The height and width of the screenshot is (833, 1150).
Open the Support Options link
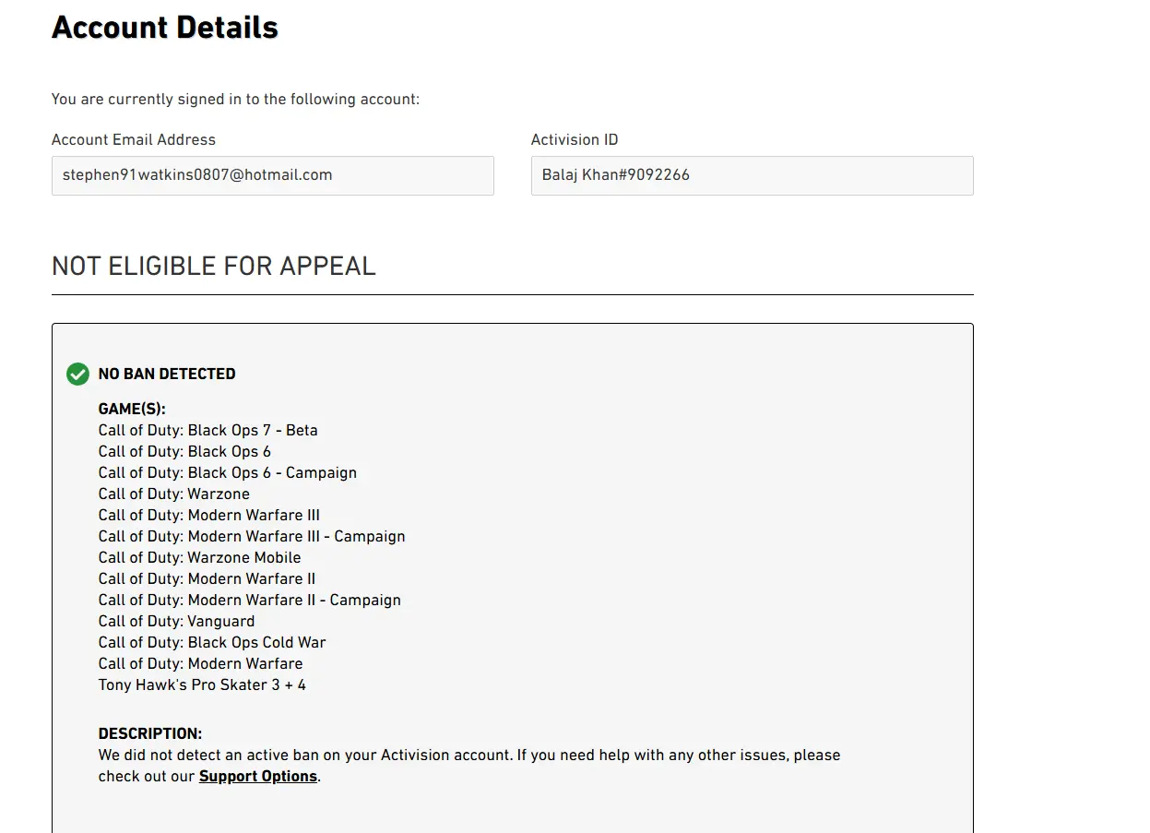257,776
